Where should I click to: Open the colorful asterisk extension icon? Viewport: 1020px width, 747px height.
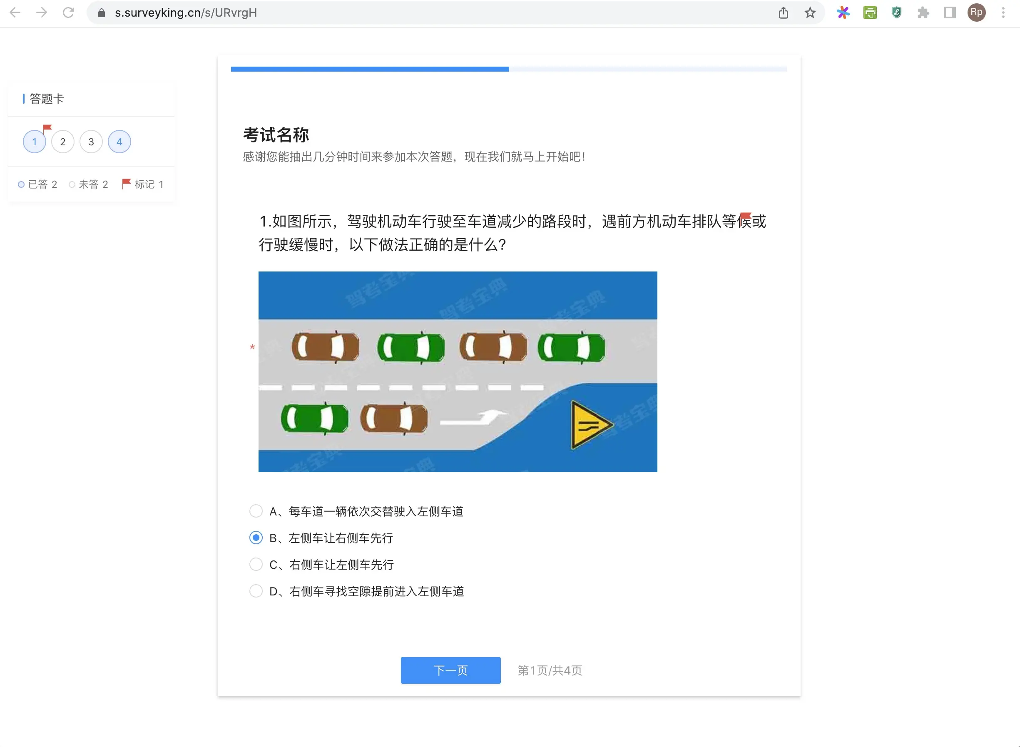tap(843, 12)
